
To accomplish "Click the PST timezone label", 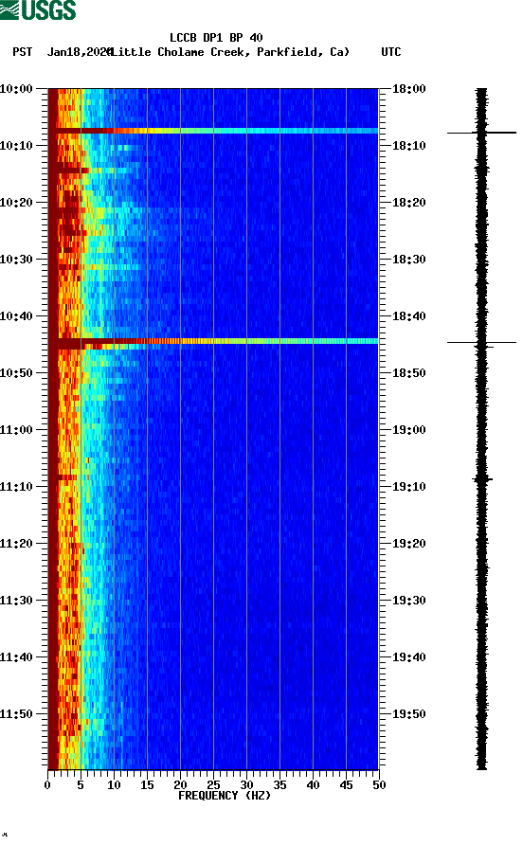I will pos(23,52).
